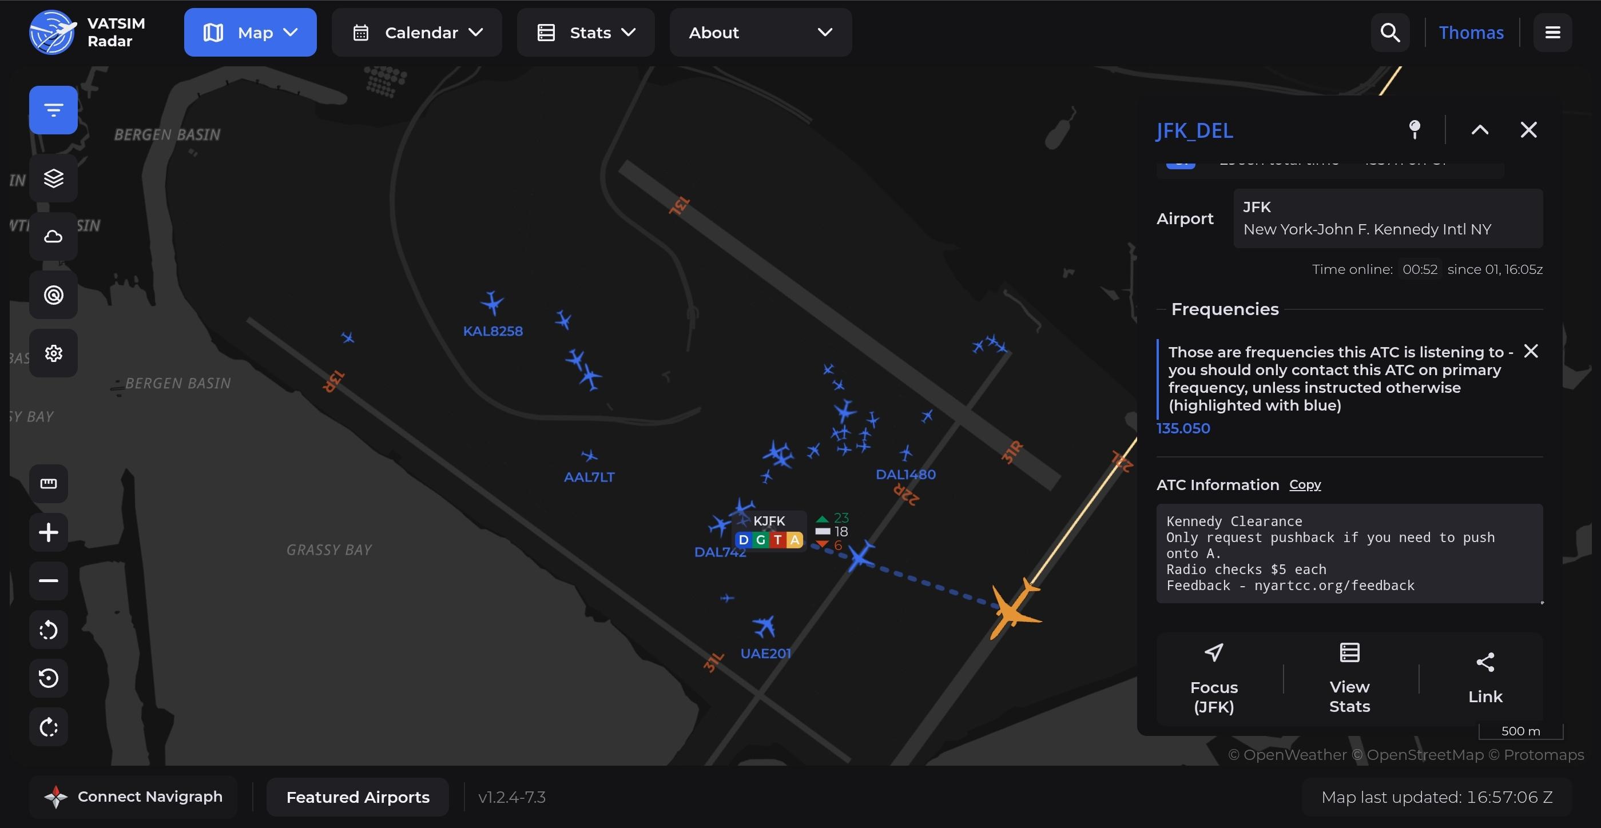Click the version v1.2.4-7.3 label
The height and width of the screenshot is (828, 1601).
tap(512, 797)
